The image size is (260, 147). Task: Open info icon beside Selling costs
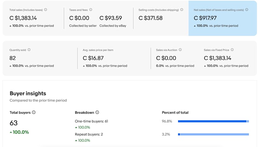pyautogui.click(x=182, y=10)
